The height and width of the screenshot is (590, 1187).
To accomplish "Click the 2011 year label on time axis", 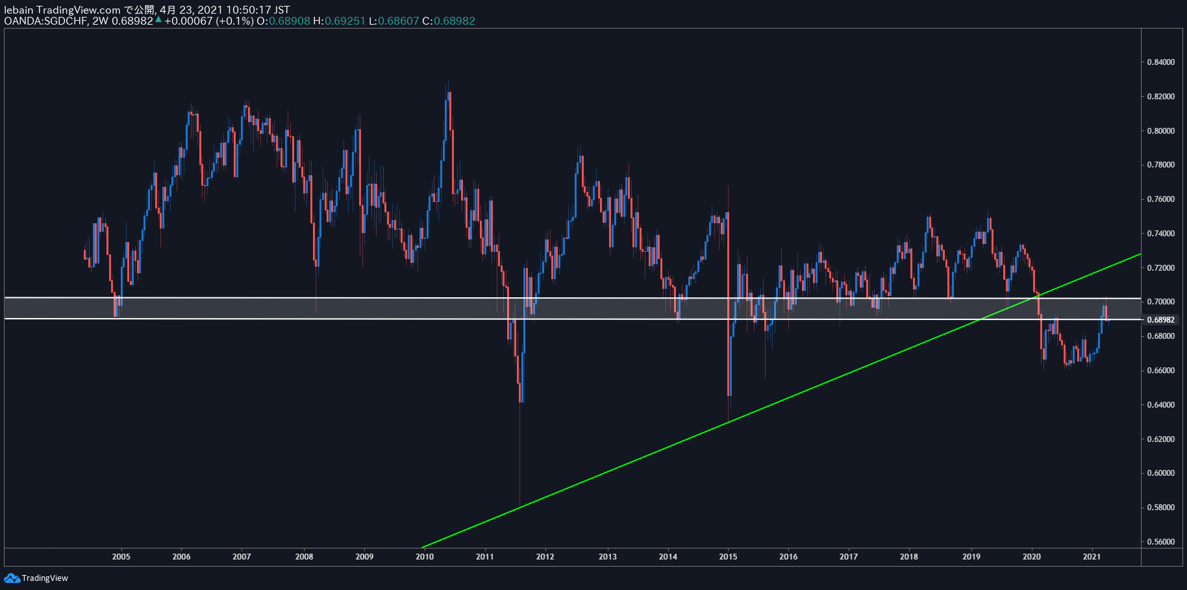I will (x=485, y=556).
